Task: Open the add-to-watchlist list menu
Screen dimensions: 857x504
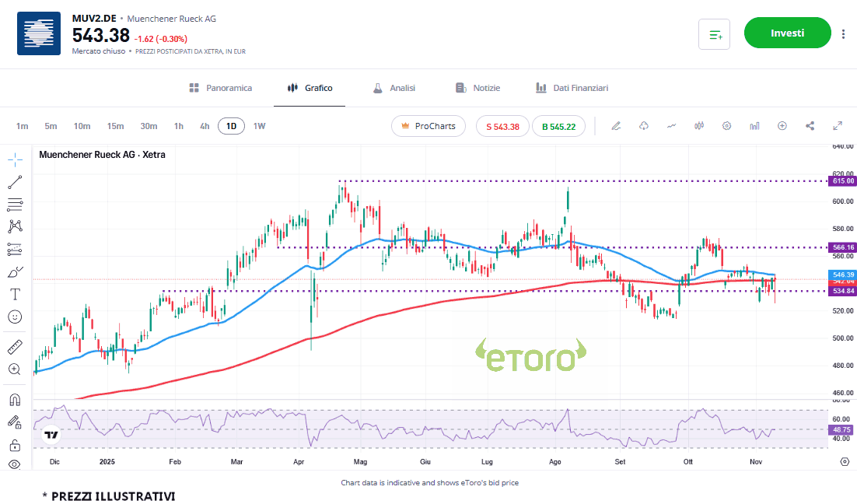Action: [715, 34]
